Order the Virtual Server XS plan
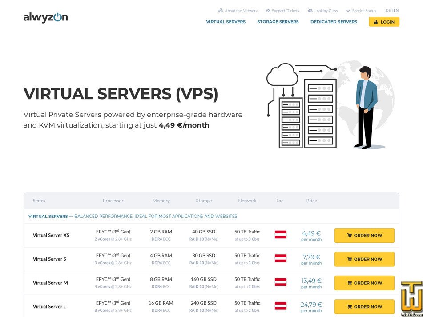This screenshot has height=317, width=423. [364, 235]
